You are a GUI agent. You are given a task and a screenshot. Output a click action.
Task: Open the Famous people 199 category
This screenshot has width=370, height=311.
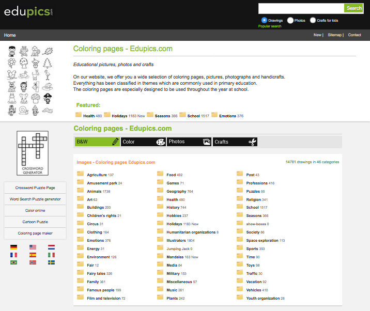click(104, 290)
